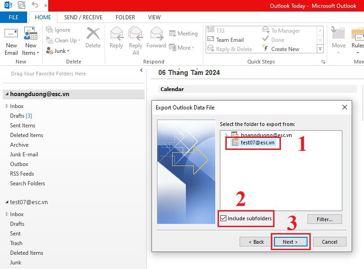The image size is (364, 269).
Task: Collapse the hoangduong@esc.vn account tree
Action: pos(7,94)
